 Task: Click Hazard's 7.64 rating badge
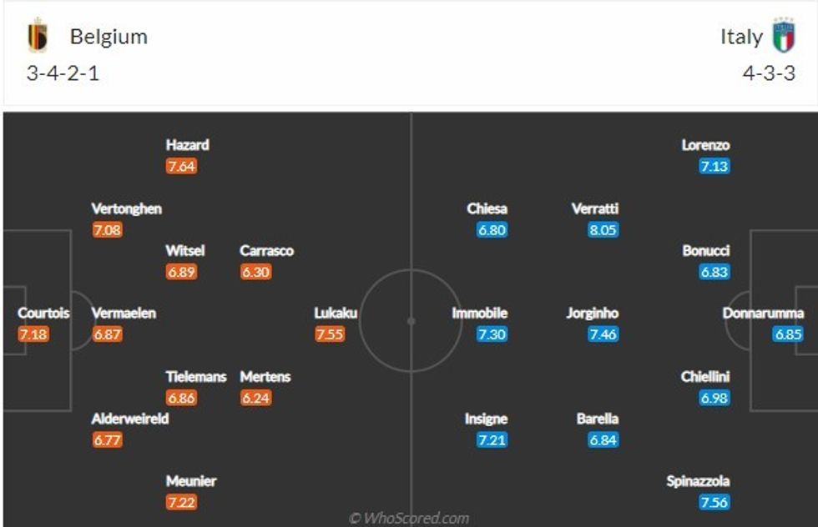point(181,166)
